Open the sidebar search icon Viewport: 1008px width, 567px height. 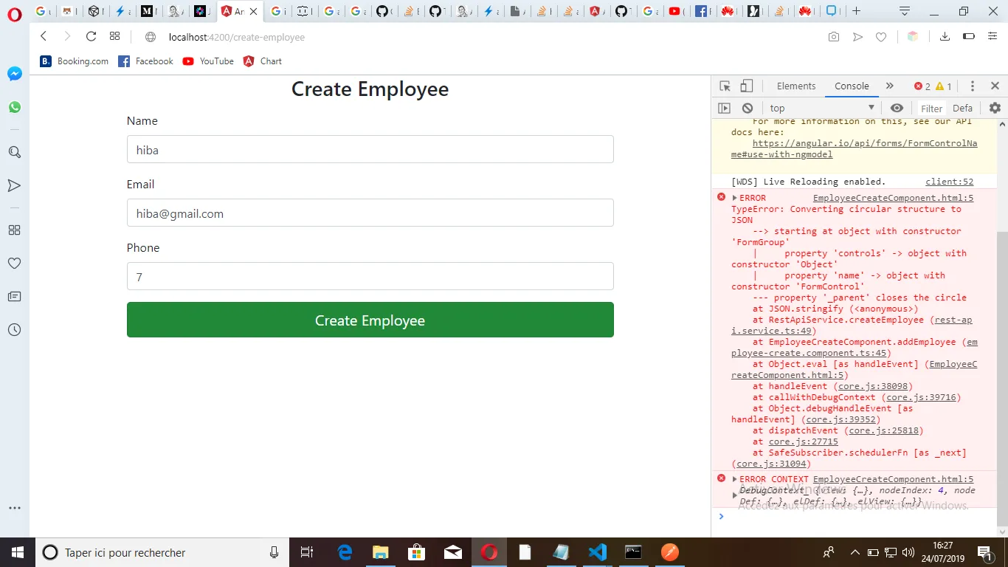point(14,152)
